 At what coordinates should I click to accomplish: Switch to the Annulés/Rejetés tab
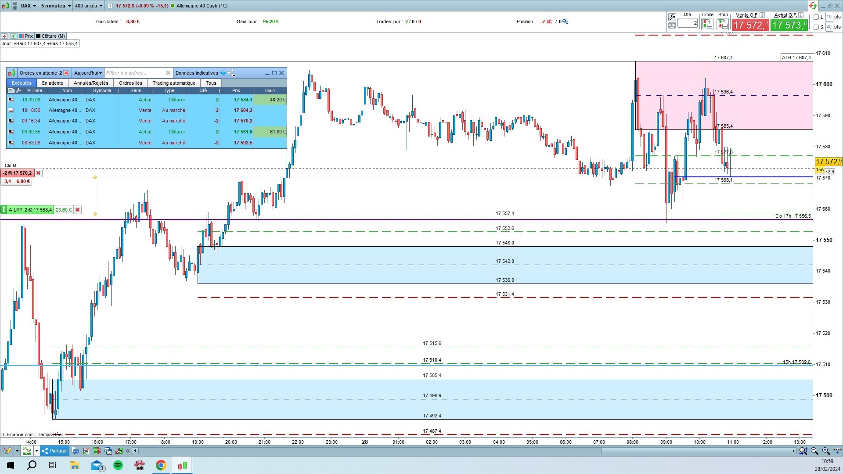(91, 83)
